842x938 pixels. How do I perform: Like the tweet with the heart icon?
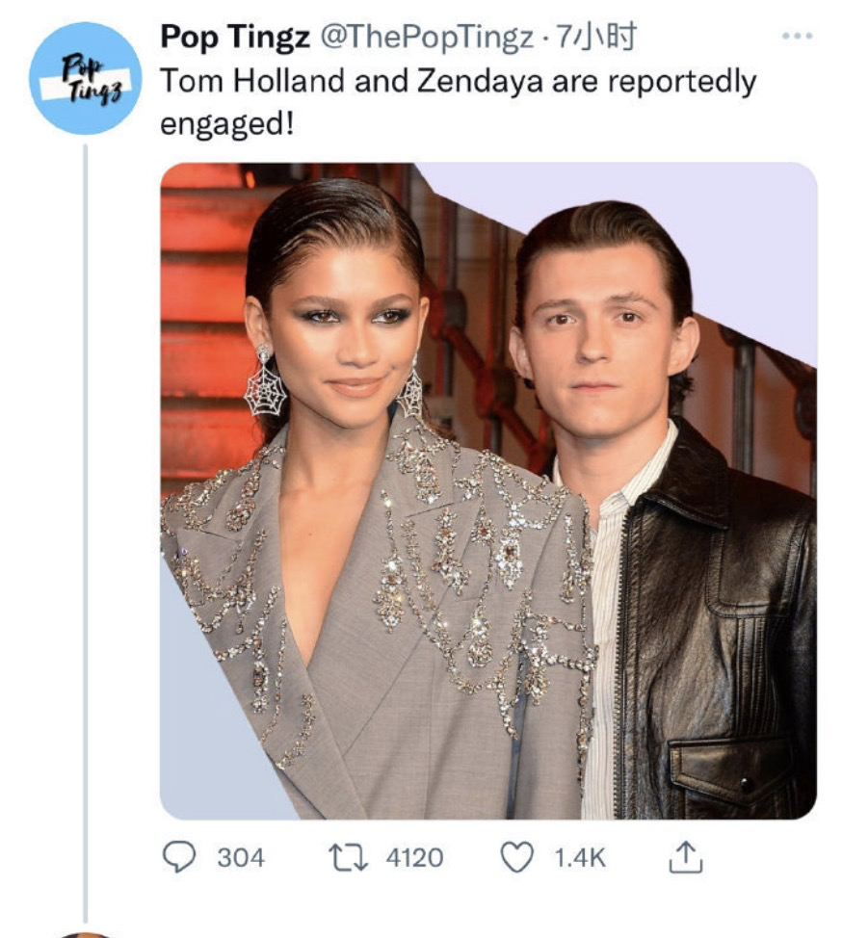tap(517, 857)
